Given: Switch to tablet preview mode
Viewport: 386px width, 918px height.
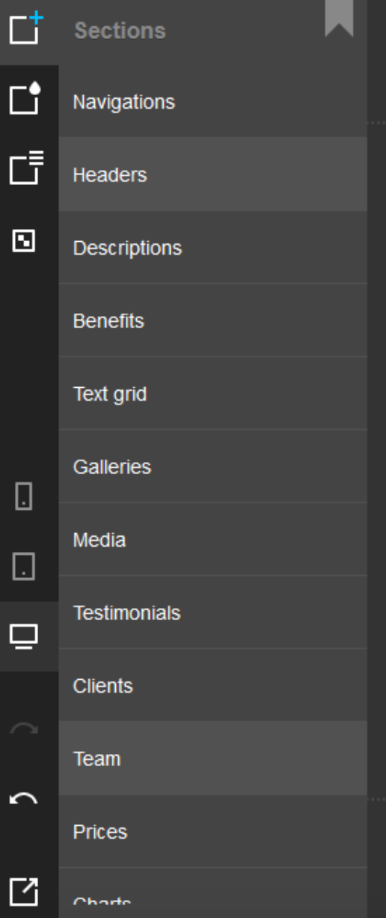Looking at the screenshot, I should click(24, 566).
